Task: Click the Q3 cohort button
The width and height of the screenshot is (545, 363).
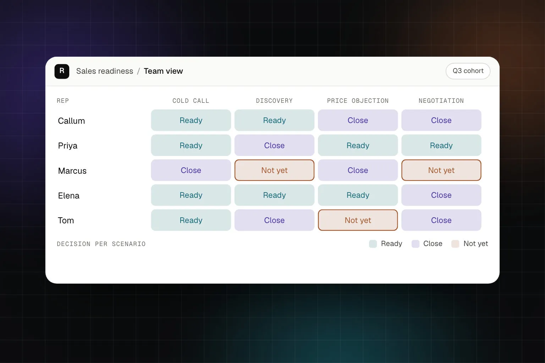Action: tap(468, 71)
